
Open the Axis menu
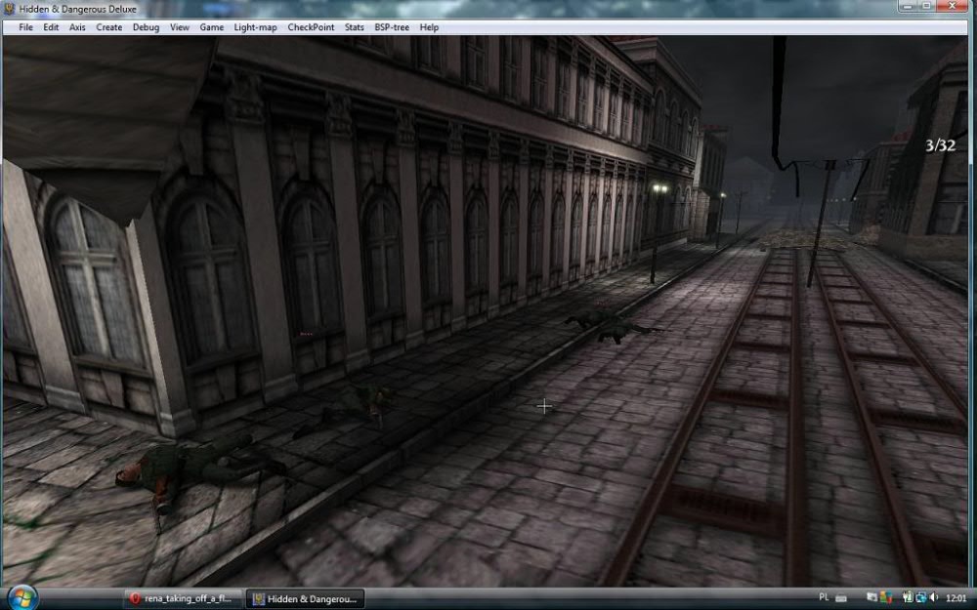(77, 27)
